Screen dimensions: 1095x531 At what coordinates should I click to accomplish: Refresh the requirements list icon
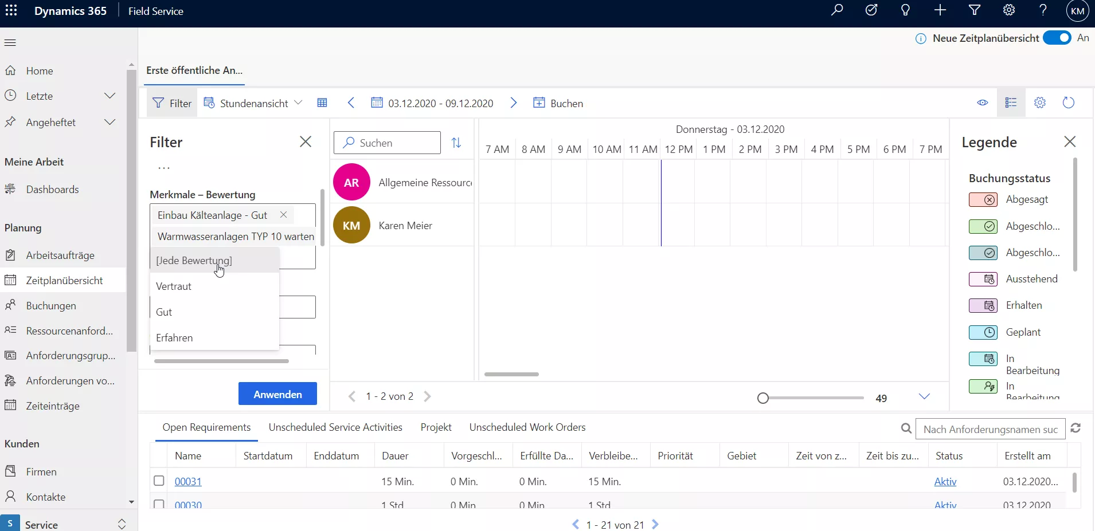(x=1076, y=428)
